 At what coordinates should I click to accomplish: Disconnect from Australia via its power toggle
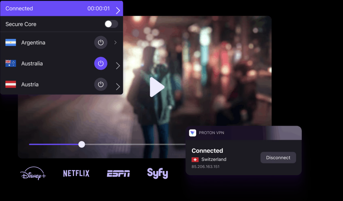(x=101, y=63)
